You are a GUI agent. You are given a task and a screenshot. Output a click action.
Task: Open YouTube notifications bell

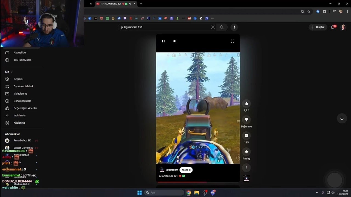point(333,27)
